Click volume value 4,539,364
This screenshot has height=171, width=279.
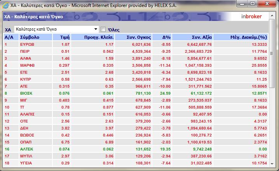[141, 51]
